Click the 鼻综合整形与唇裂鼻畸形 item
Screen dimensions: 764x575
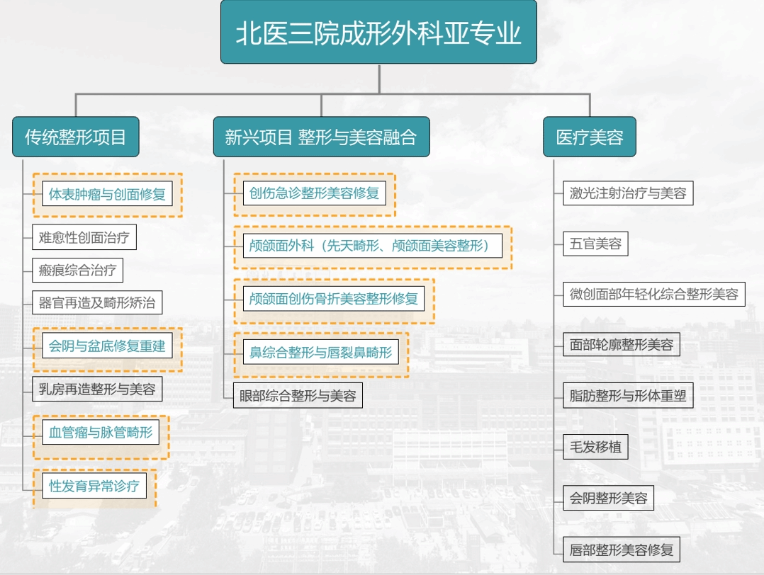tap(320, 352)
